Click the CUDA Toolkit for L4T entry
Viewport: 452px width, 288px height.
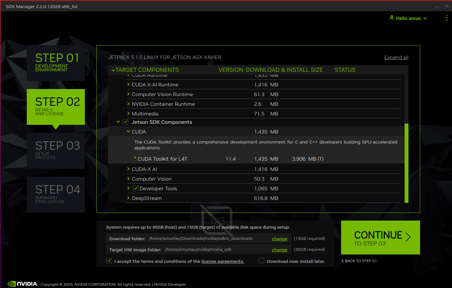pos(162,159)
